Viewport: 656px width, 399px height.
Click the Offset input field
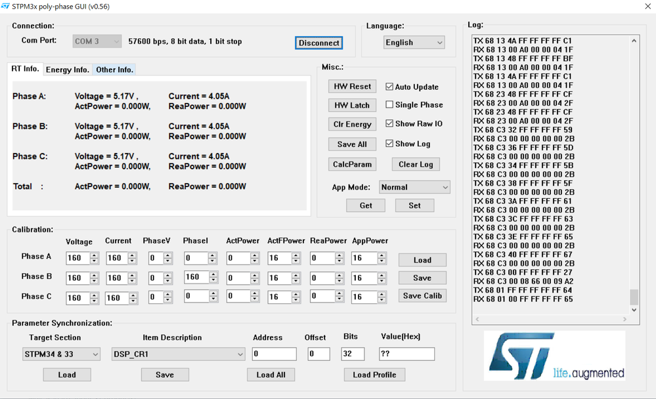tap(318, 354)
